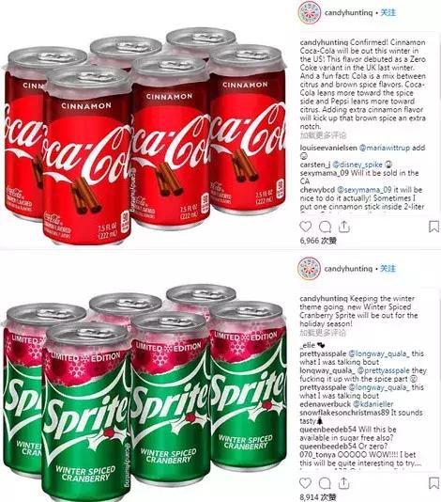
Task: Open comment bubble on Coca-Cola post
Action: 325,227
